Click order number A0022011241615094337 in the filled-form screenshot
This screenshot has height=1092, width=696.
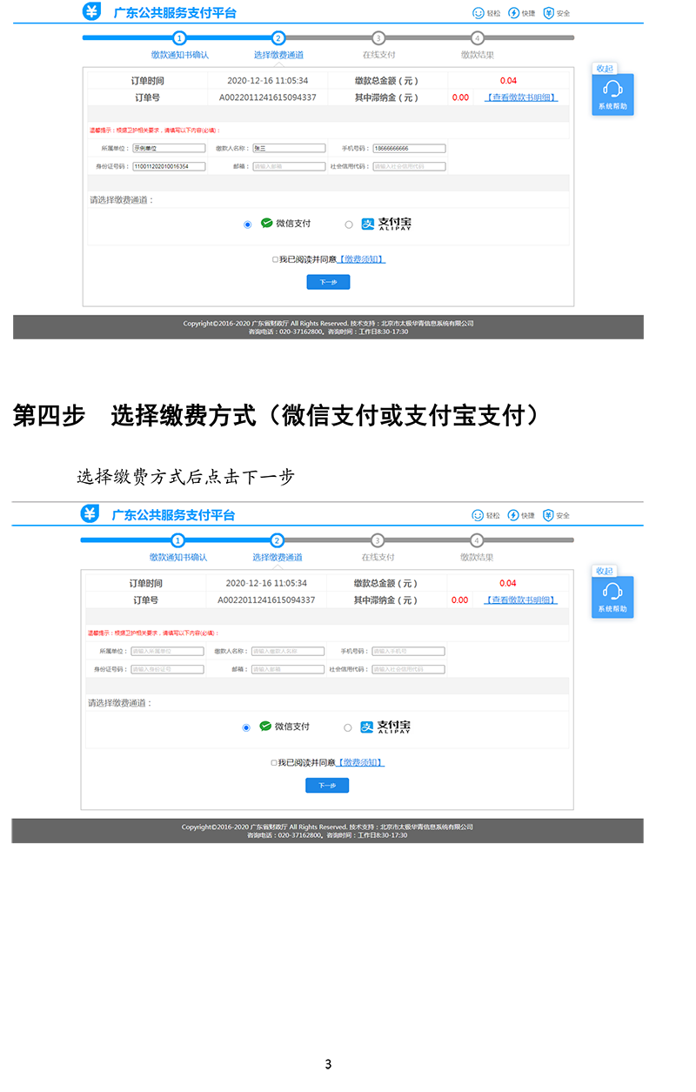click(x=267, y=97)
